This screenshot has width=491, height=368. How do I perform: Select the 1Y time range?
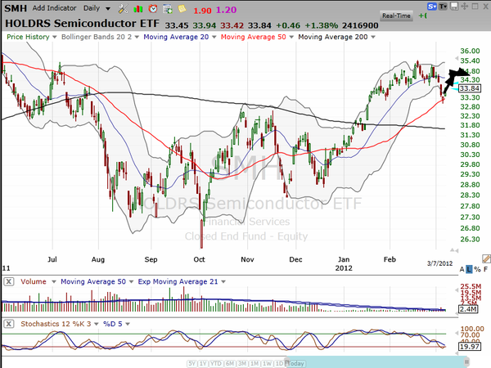coord(203,364)
